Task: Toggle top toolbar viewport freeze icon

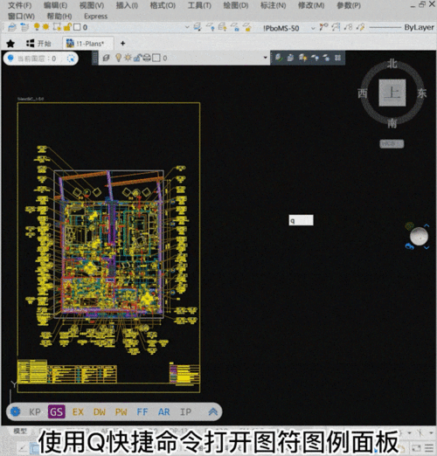Action: pos(57,27)
